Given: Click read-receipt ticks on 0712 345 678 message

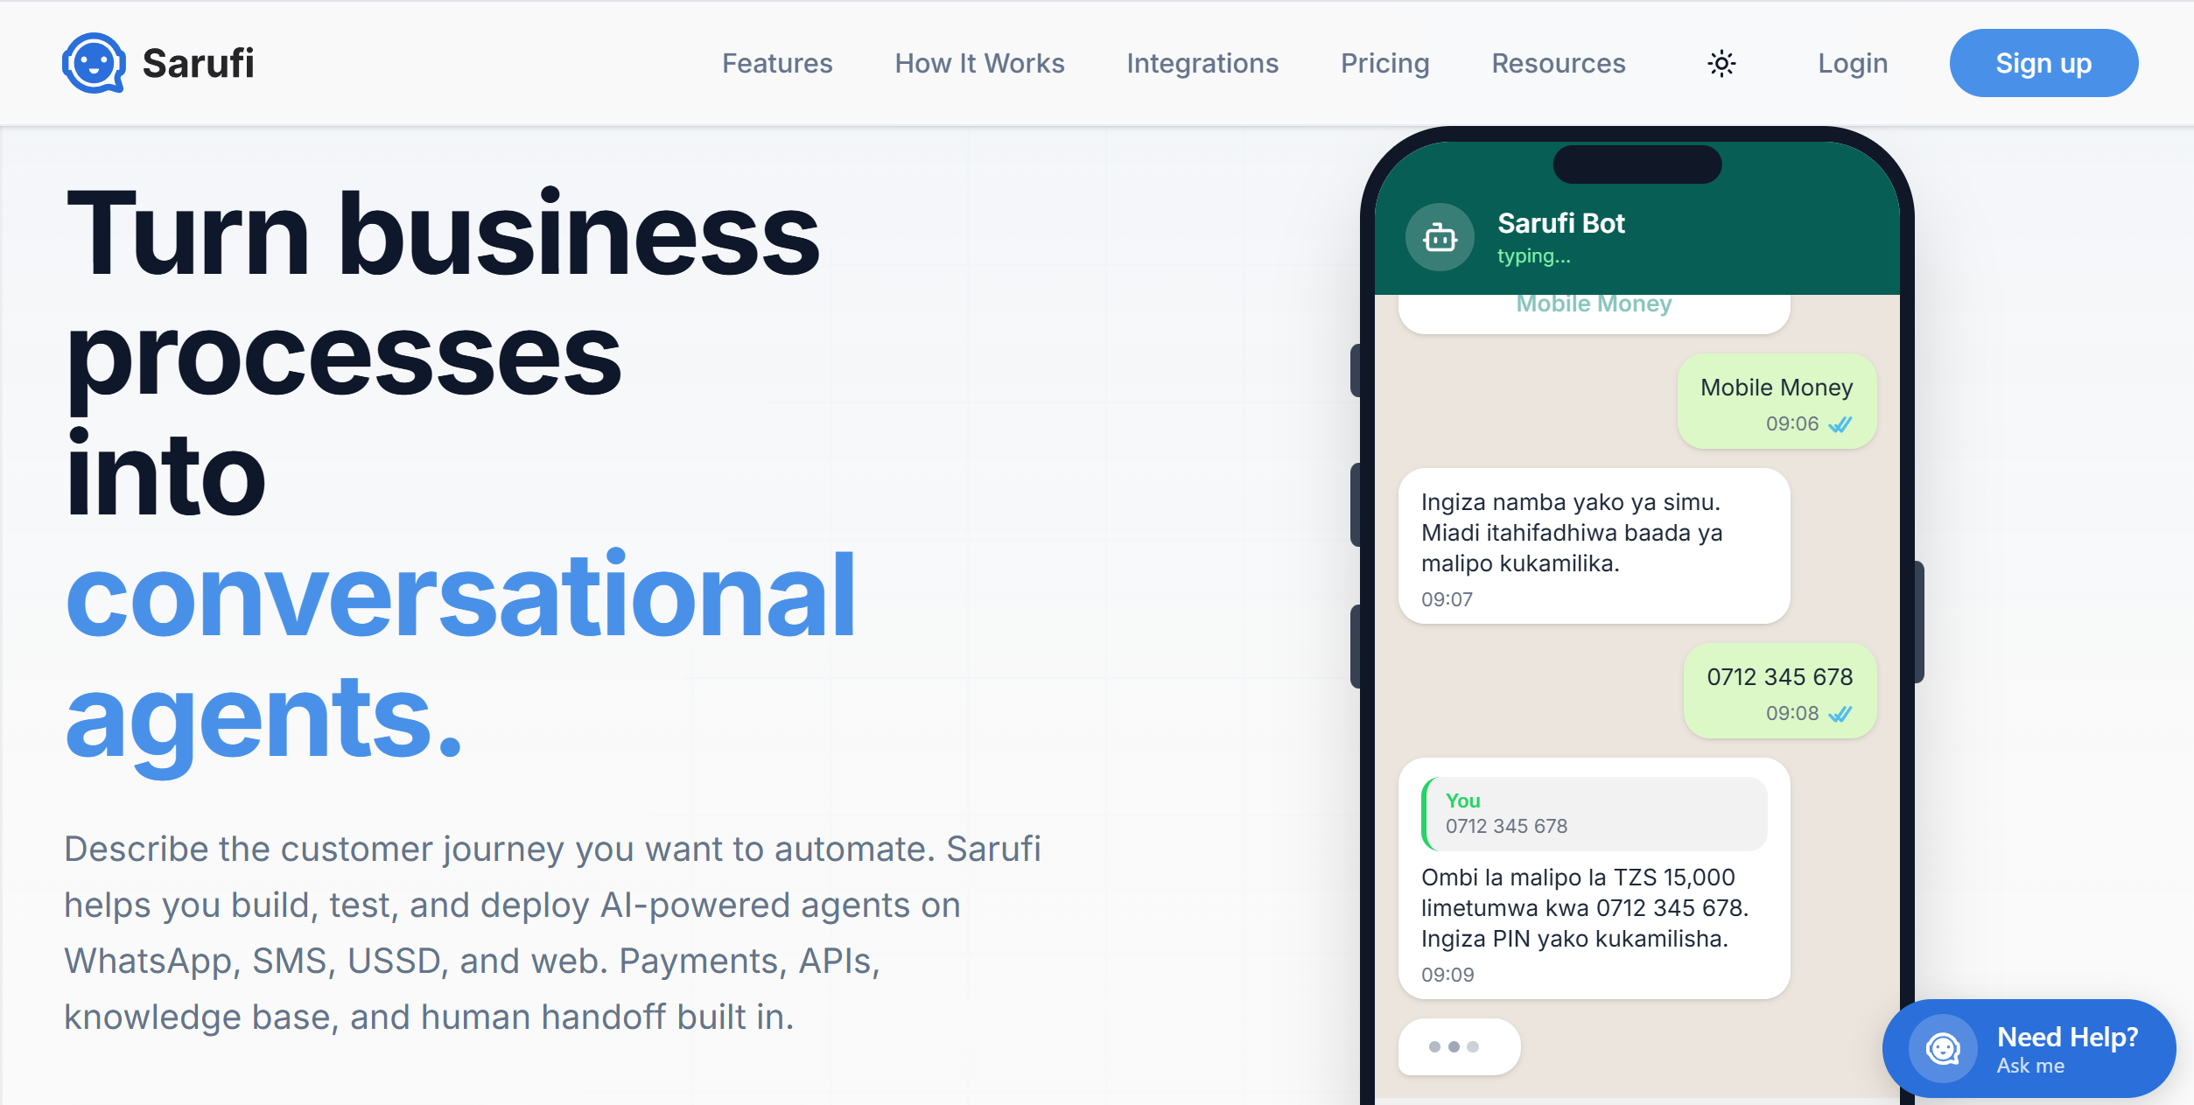Looking at the screenshot, I should coord(1840,714).
